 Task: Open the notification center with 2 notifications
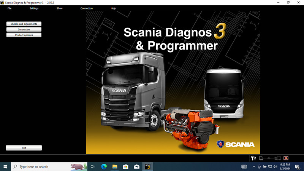[x=297, y=167]
